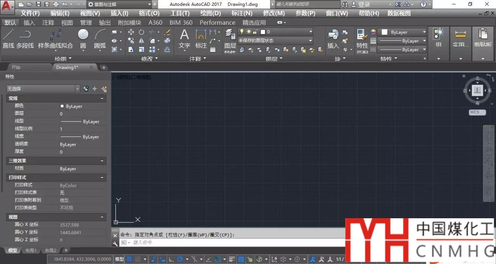Select the 多段线 (Polyline) tool
Image resolution: width=496 pixels, height=264 pixels.
25,39
